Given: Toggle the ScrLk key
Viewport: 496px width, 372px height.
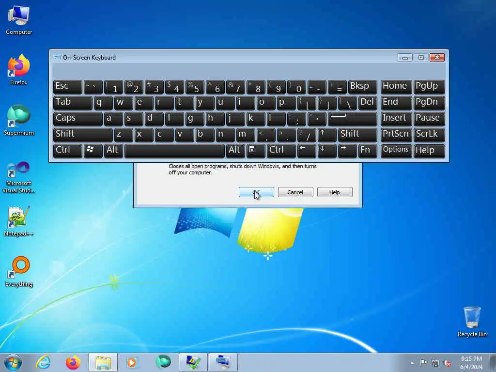Looking at the screenshot, I should click(x=429, y=135).
